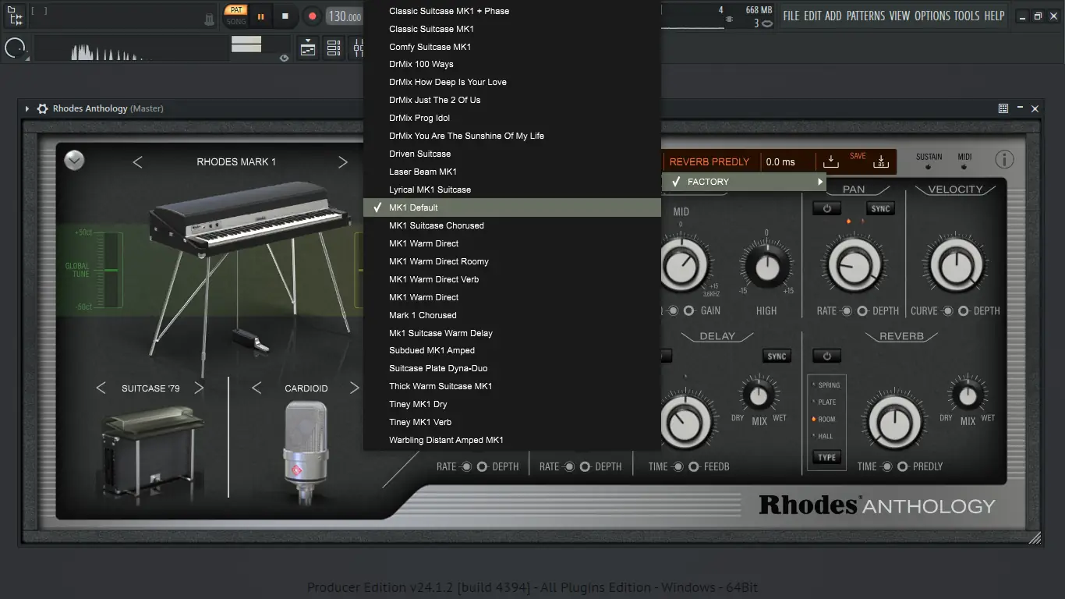
Task: Select preset Laser Beam MK1
Action: [x=512, y=172]
